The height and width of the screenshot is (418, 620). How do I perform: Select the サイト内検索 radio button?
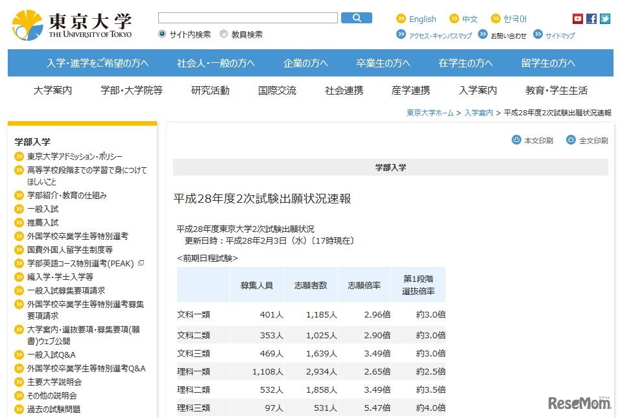pyautogui.click(x=162, y=34)
